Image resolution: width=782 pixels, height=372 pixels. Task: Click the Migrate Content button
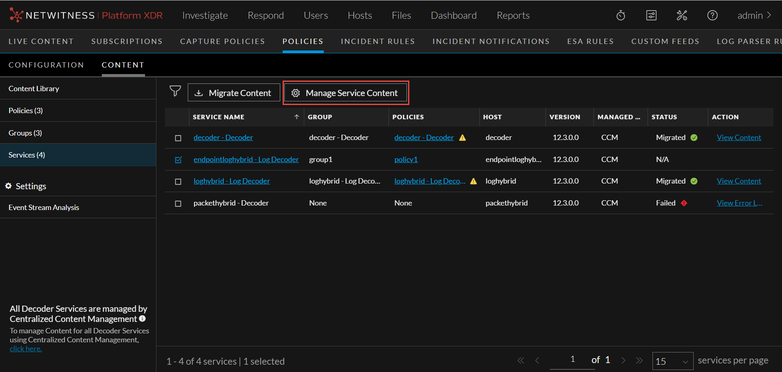233,92
